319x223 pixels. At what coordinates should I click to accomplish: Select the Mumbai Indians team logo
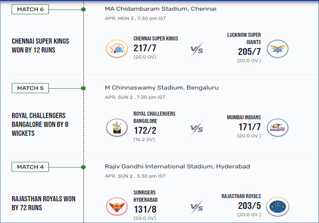(x=277, y=127)
